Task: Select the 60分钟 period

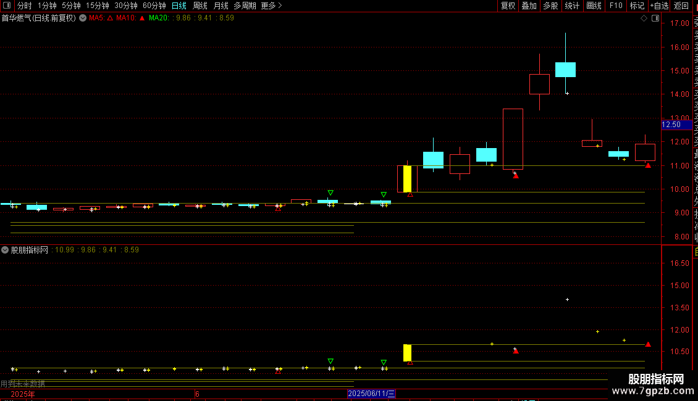Action: pyautogui.click(x=154, y=6)
